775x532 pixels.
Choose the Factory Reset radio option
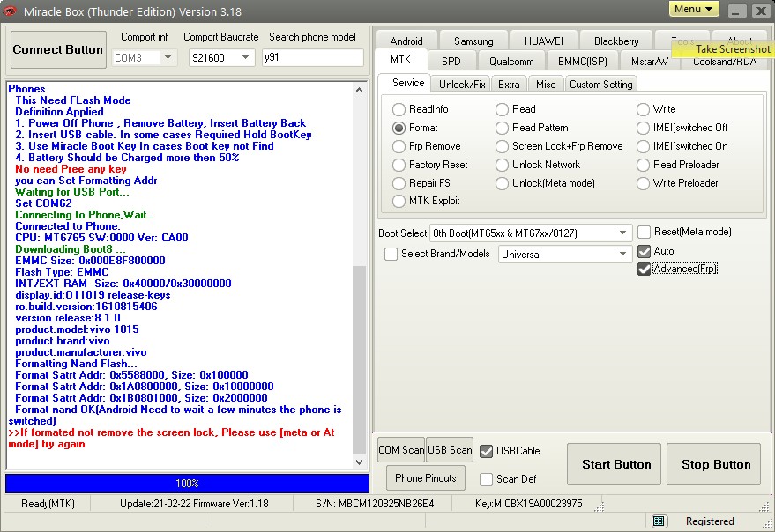399,165
